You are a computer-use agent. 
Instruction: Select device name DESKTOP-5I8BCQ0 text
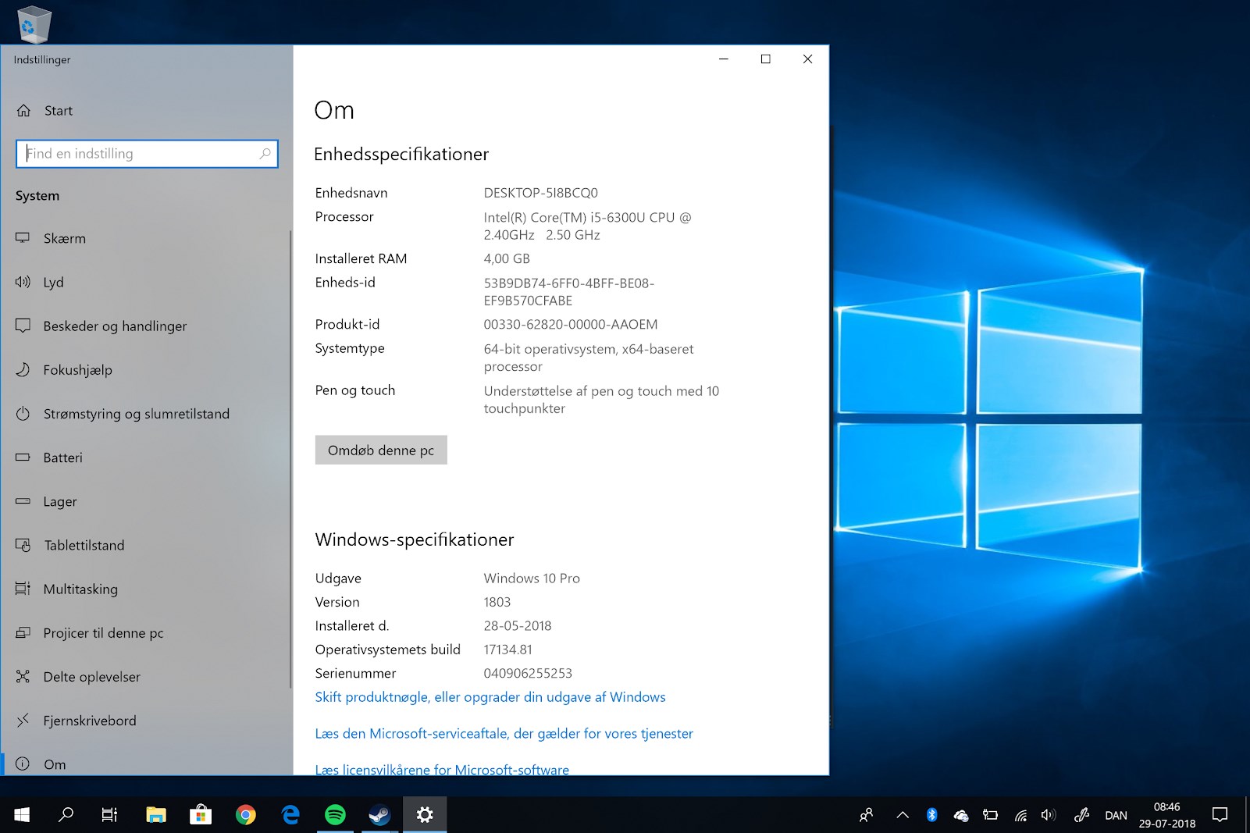(x=540, y=193)
